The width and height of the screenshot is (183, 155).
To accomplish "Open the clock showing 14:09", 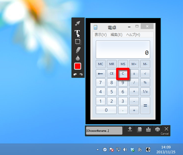I will (166, 150).
